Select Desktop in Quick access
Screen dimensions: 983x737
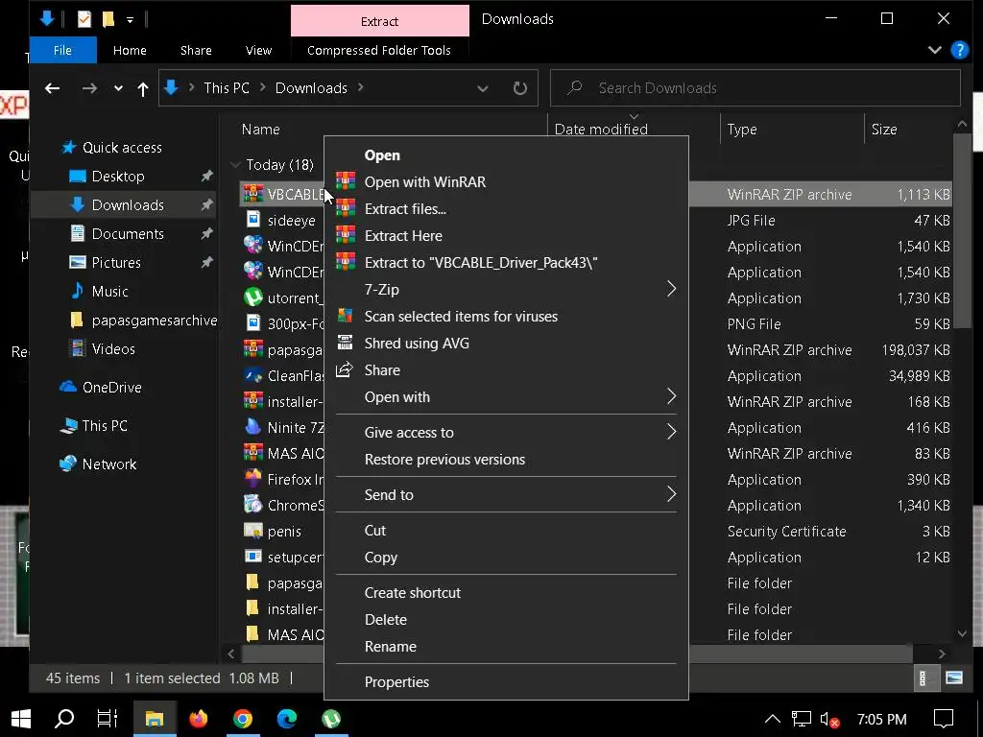(x=118, y=177)
